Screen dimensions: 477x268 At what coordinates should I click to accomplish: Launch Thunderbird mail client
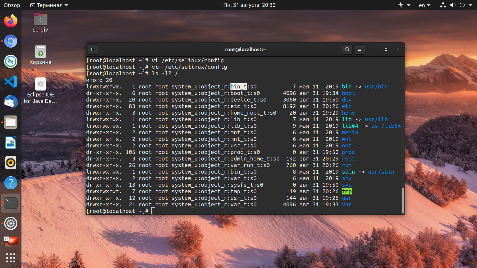[11, 102]
